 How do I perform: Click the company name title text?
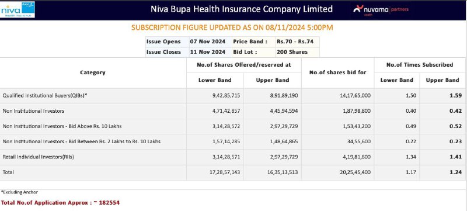click(x=242, y=9)
